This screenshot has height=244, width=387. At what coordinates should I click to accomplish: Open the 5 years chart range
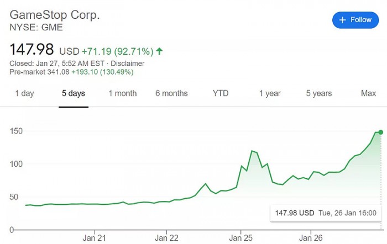pyautogui.click(x=319, y=93)
